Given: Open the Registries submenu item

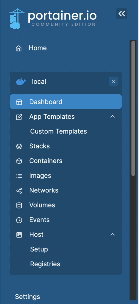Looking at the screenshot, I should 45,264.
